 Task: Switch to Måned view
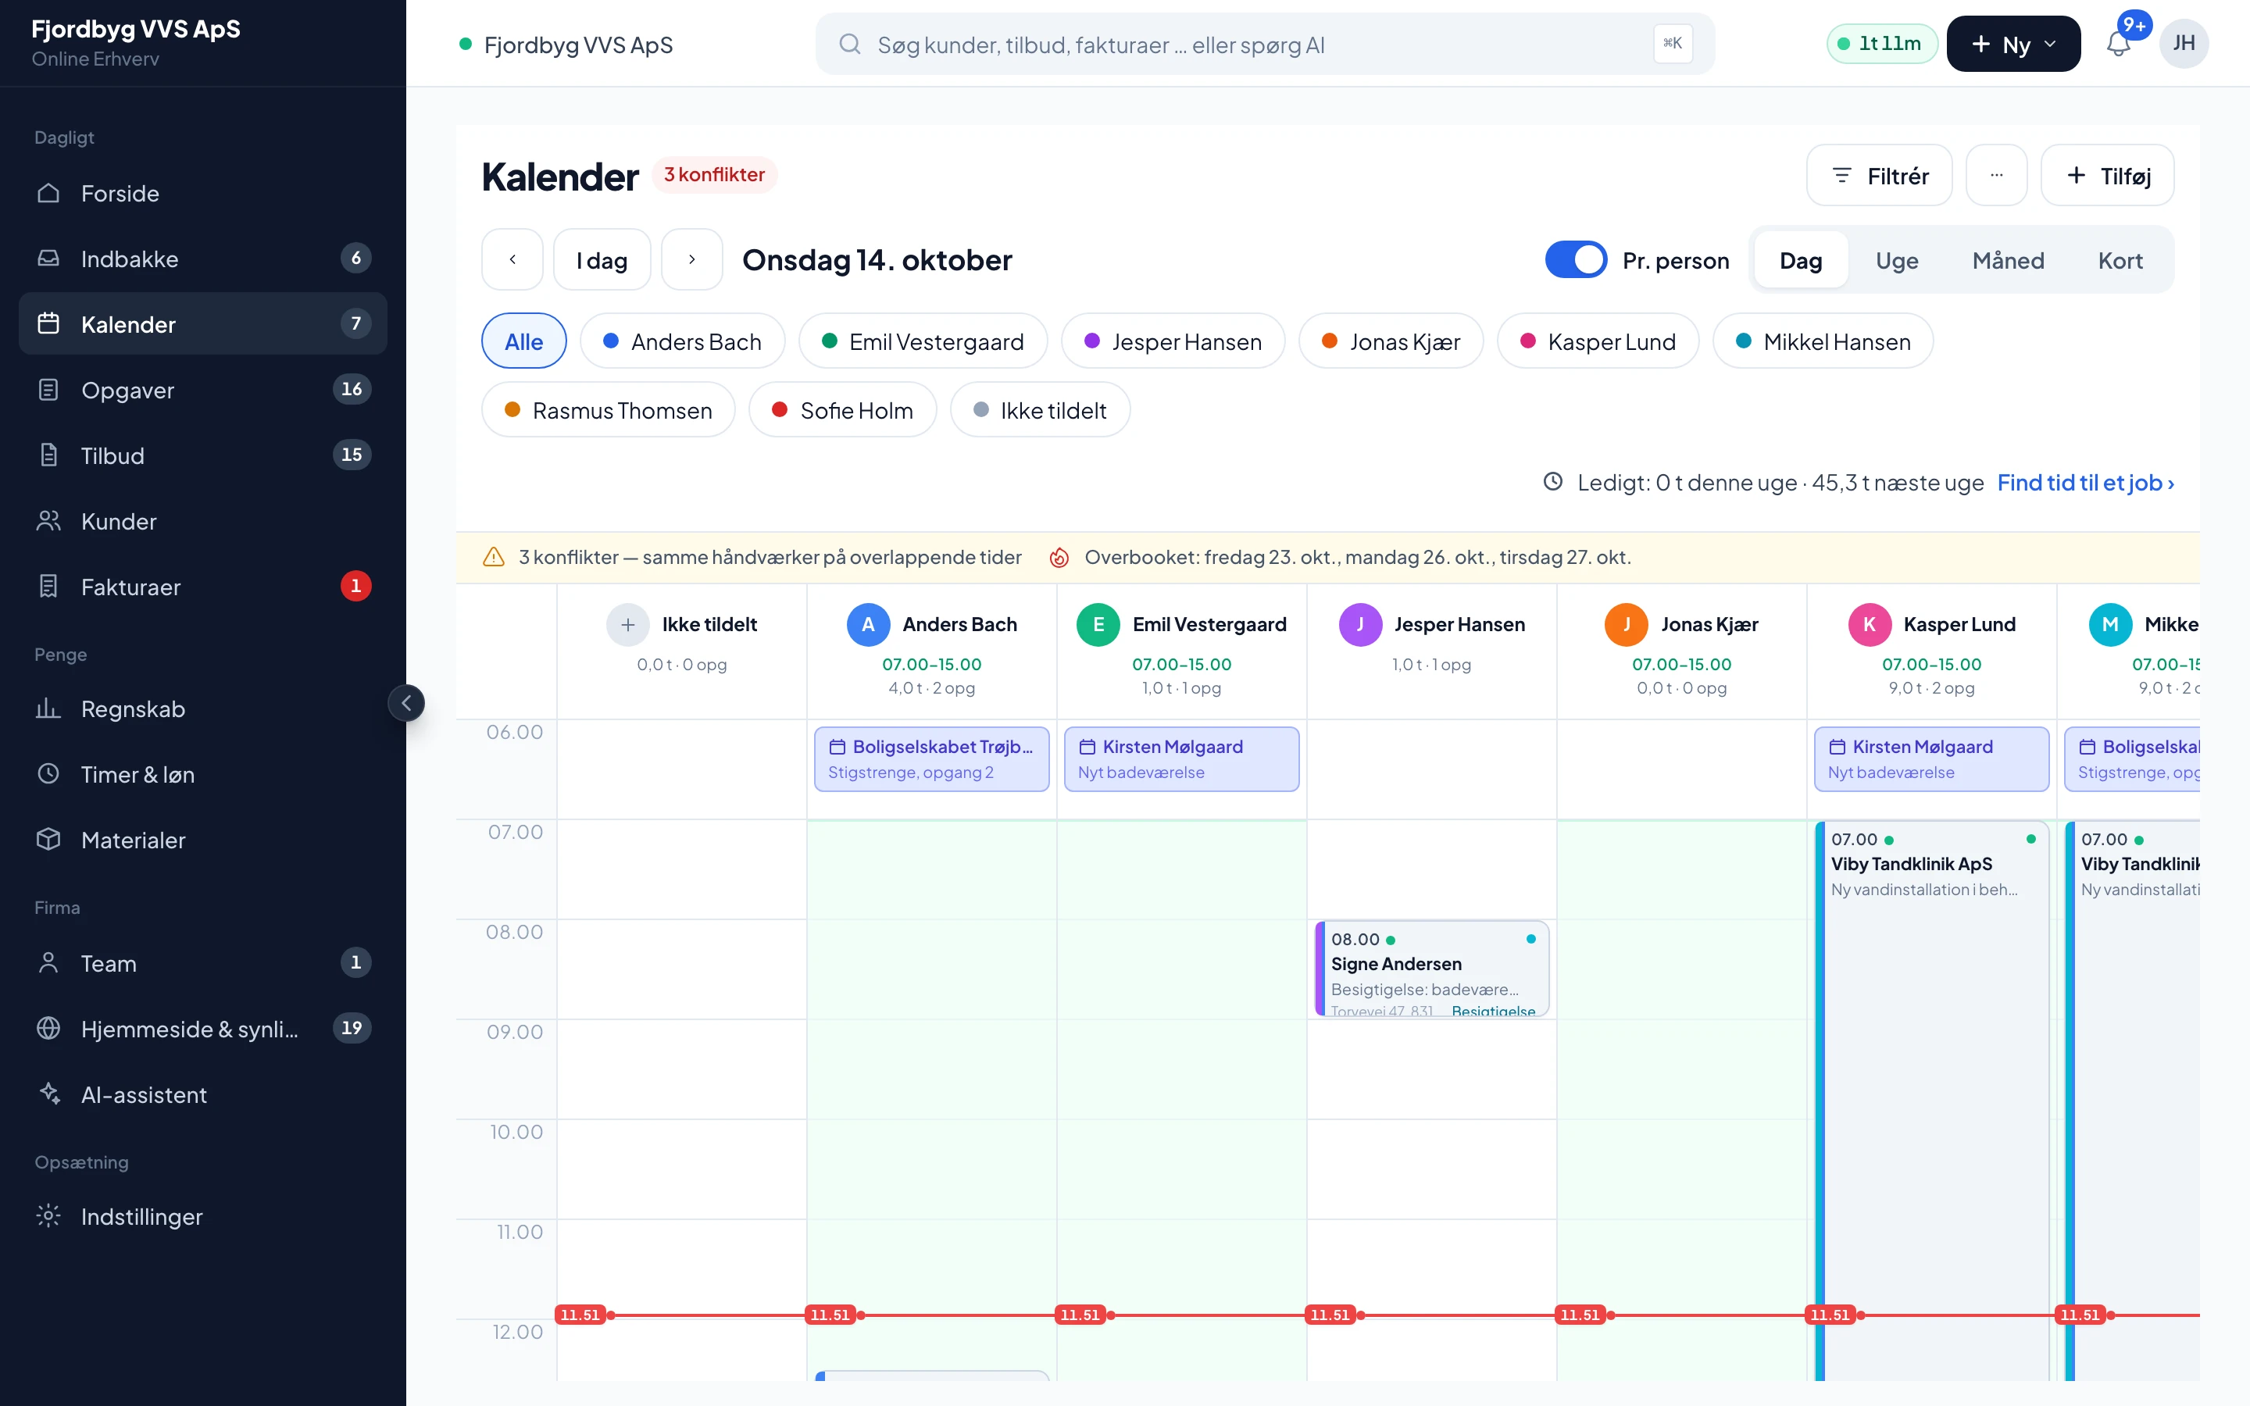click(x=2009, y=260)
